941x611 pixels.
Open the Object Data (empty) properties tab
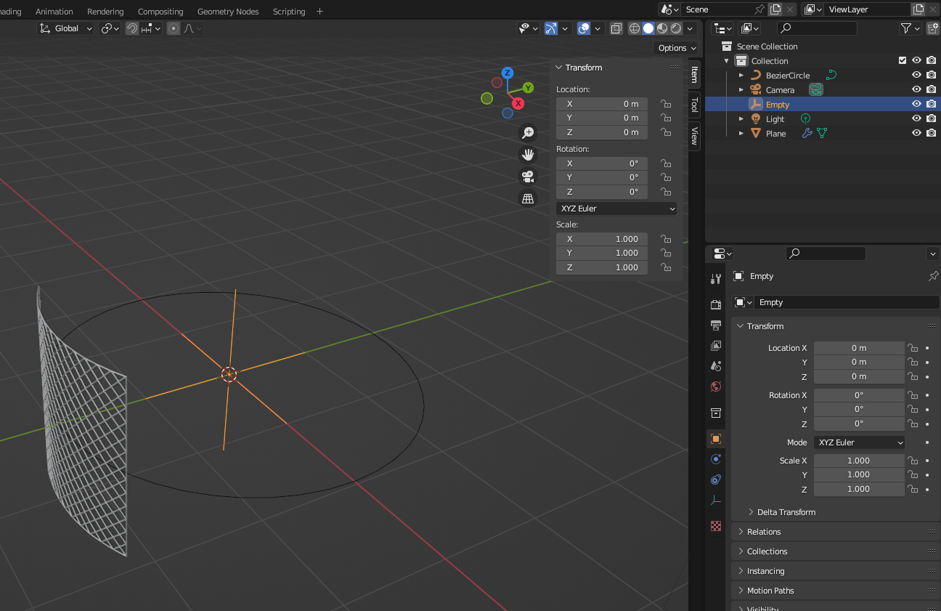click(716, 500)
